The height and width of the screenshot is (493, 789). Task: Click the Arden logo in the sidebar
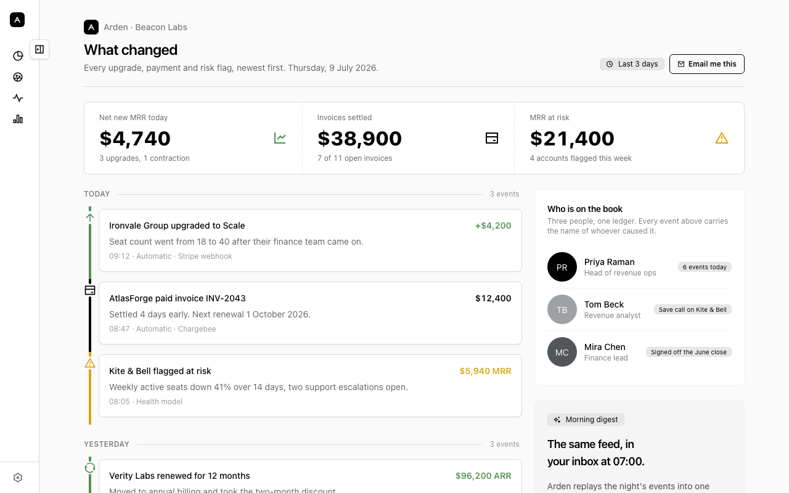(17, 20)
